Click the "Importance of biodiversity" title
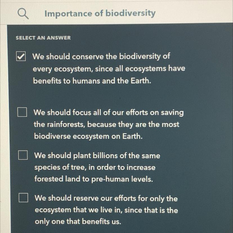Screen dimensions: 233x233 100,13
